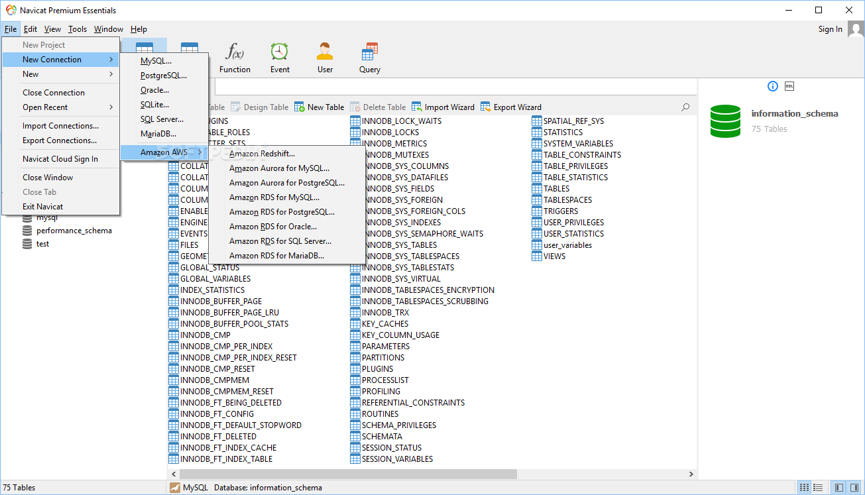This screenshot has width=865, height=495.
Task: Choose SQLite... connection type
Action: [x=164, y=105]
